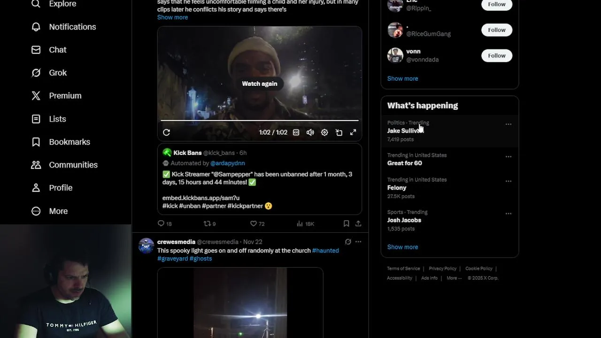601x338 pixels.
Task: Bookmark the post with the video
Action: click(x=346, y=224)
